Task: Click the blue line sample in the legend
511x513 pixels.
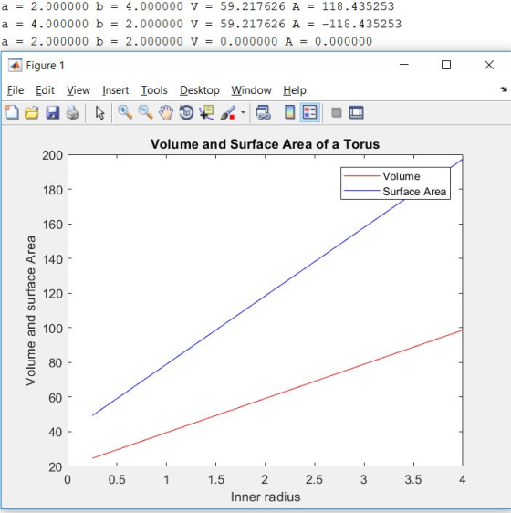Action: [x=362, y=191]
